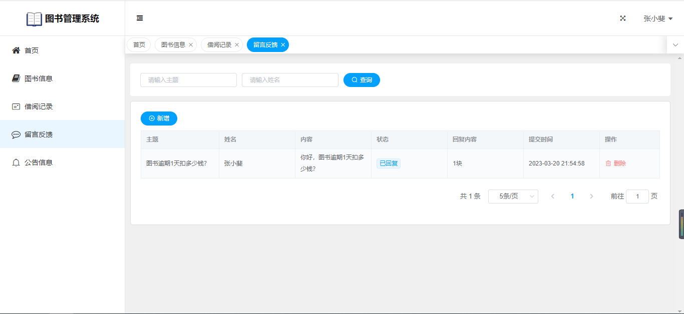Toggle the sidebar collapse hamburger icon

pos(140,18)
